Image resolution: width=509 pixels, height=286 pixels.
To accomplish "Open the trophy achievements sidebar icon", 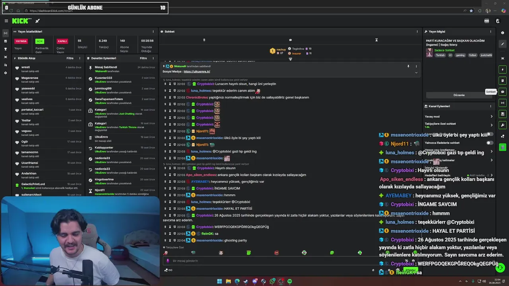I will (6, 49).
